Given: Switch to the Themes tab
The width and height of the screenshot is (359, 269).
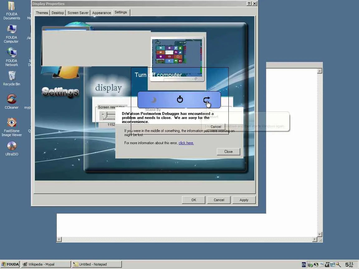Looking at the screenshot, I should tap(42, 13).
